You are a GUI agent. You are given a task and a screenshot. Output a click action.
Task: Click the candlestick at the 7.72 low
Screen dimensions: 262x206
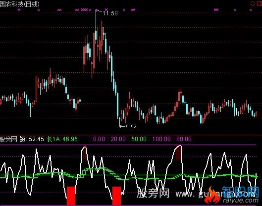[120, 121]
